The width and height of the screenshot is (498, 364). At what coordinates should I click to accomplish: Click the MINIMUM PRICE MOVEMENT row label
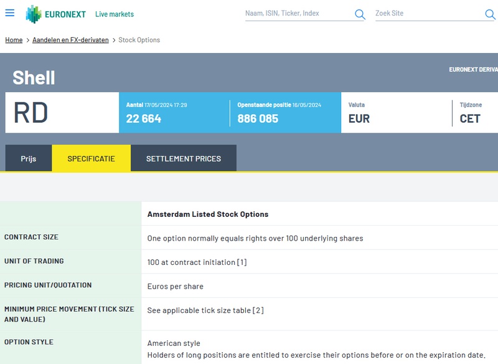69,314
